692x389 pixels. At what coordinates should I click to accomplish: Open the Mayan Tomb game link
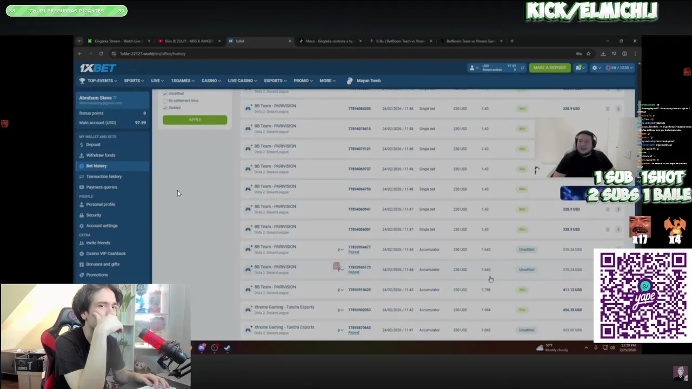pyautogui.click(x=364, y=81)
